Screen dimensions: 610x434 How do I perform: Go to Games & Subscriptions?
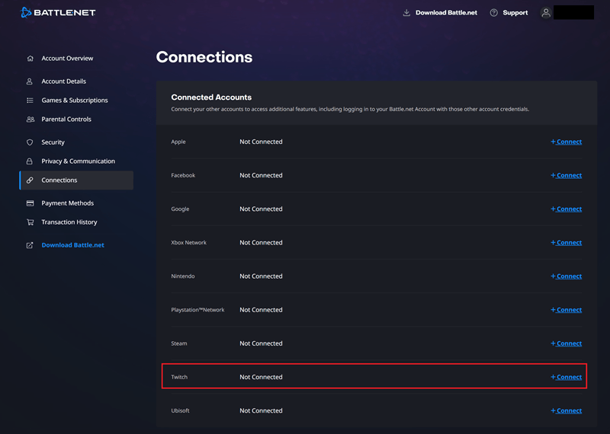tap(74, 101)
